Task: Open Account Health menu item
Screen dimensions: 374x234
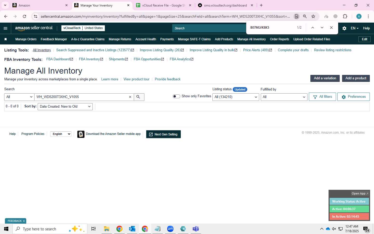Action: [146, 39]
